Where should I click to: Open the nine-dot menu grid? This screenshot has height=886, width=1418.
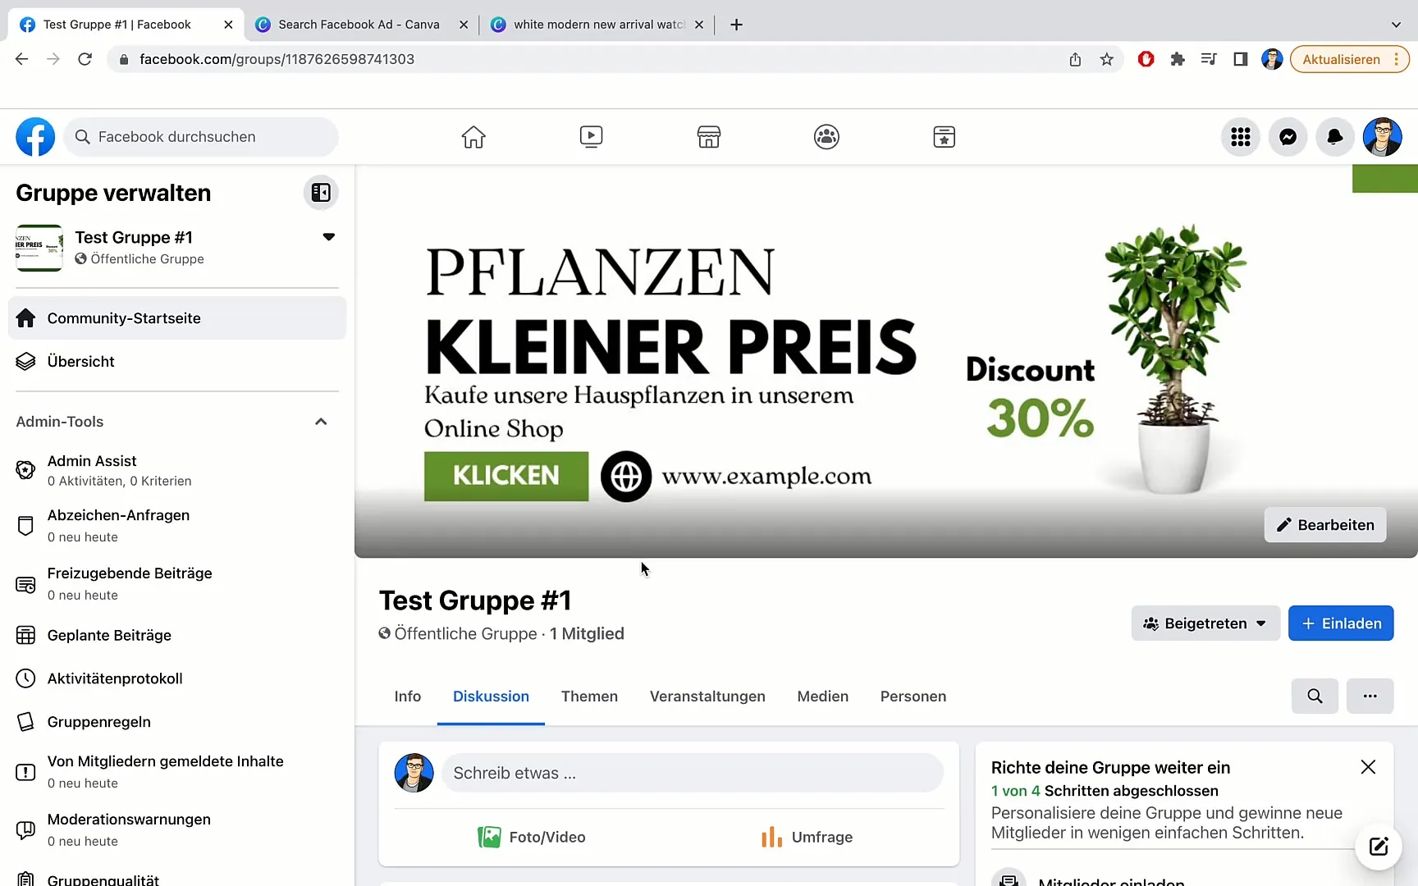click(x=1241, y=137)
